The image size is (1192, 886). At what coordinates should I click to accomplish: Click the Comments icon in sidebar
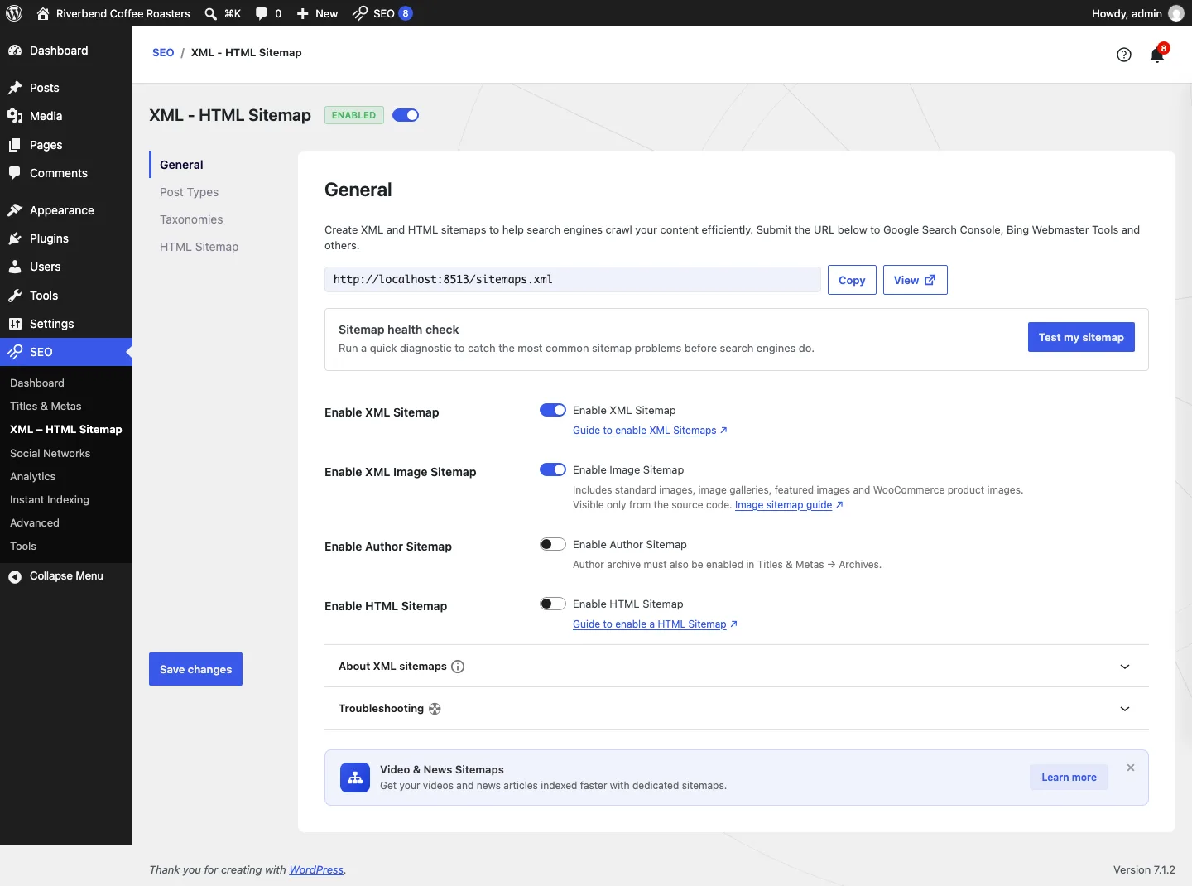15,173
